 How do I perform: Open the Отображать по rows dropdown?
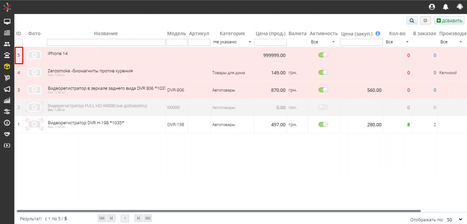455,219
